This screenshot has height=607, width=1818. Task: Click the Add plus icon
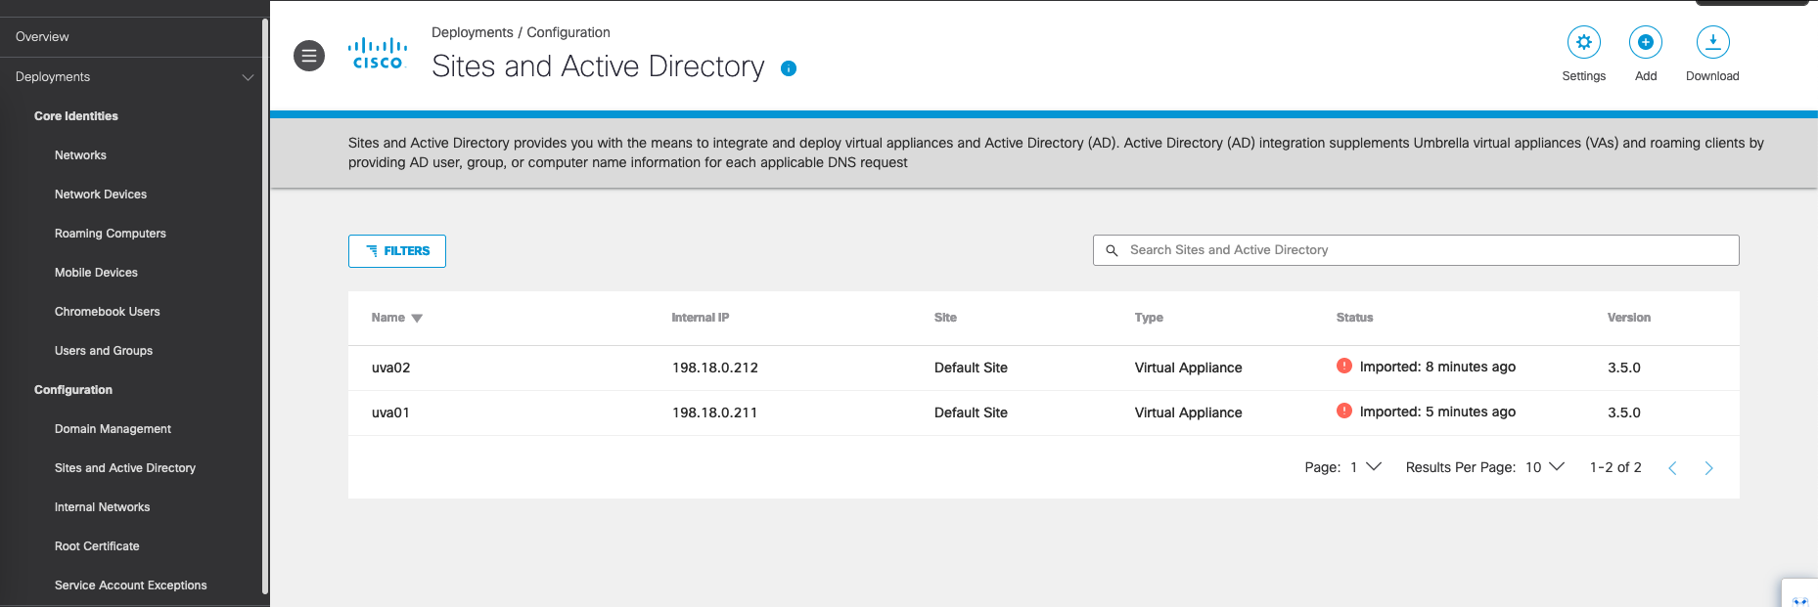pyautogui.click(x=1645, y=43)
